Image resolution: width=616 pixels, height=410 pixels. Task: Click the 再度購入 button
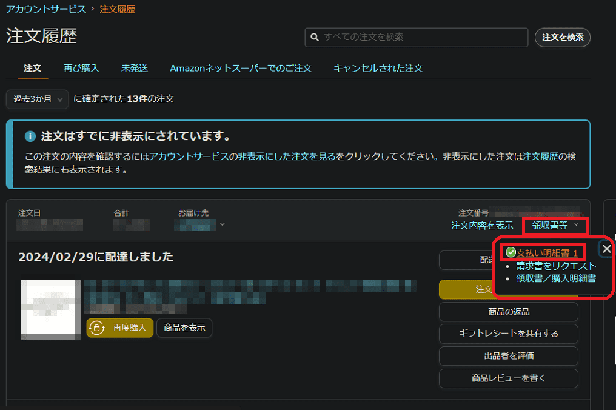point(120,328)
